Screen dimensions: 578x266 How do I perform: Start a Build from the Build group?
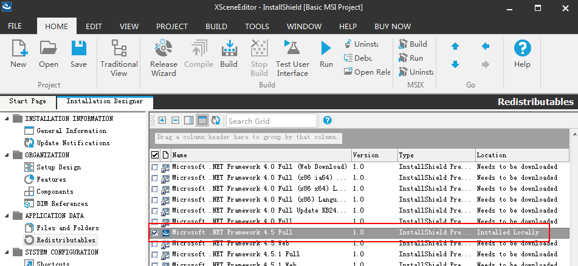point(229,54)
